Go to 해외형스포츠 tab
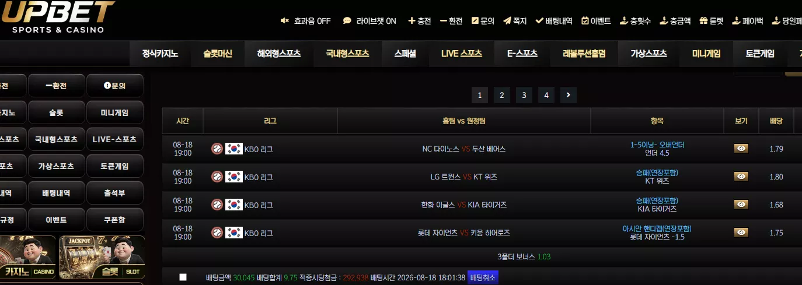 point(279,54)
